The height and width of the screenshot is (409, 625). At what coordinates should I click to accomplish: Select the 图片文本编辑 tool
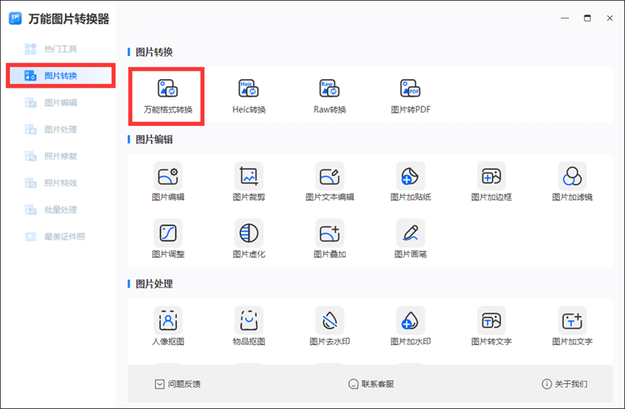point(328,180)
